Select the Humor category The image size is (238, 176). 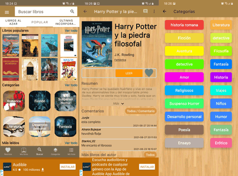point(221,117)
